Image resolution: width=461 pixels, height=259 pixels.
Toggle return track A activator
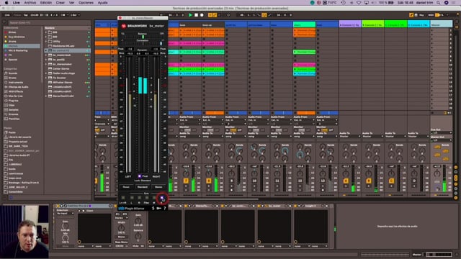(x=346, y=181)
